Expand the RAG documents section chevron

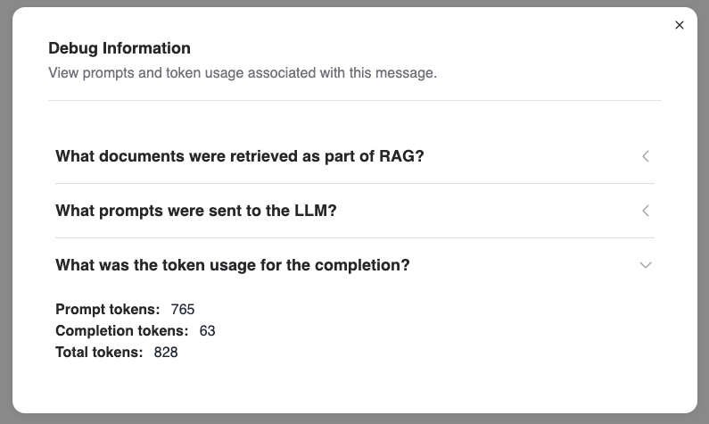coord(646,156)
